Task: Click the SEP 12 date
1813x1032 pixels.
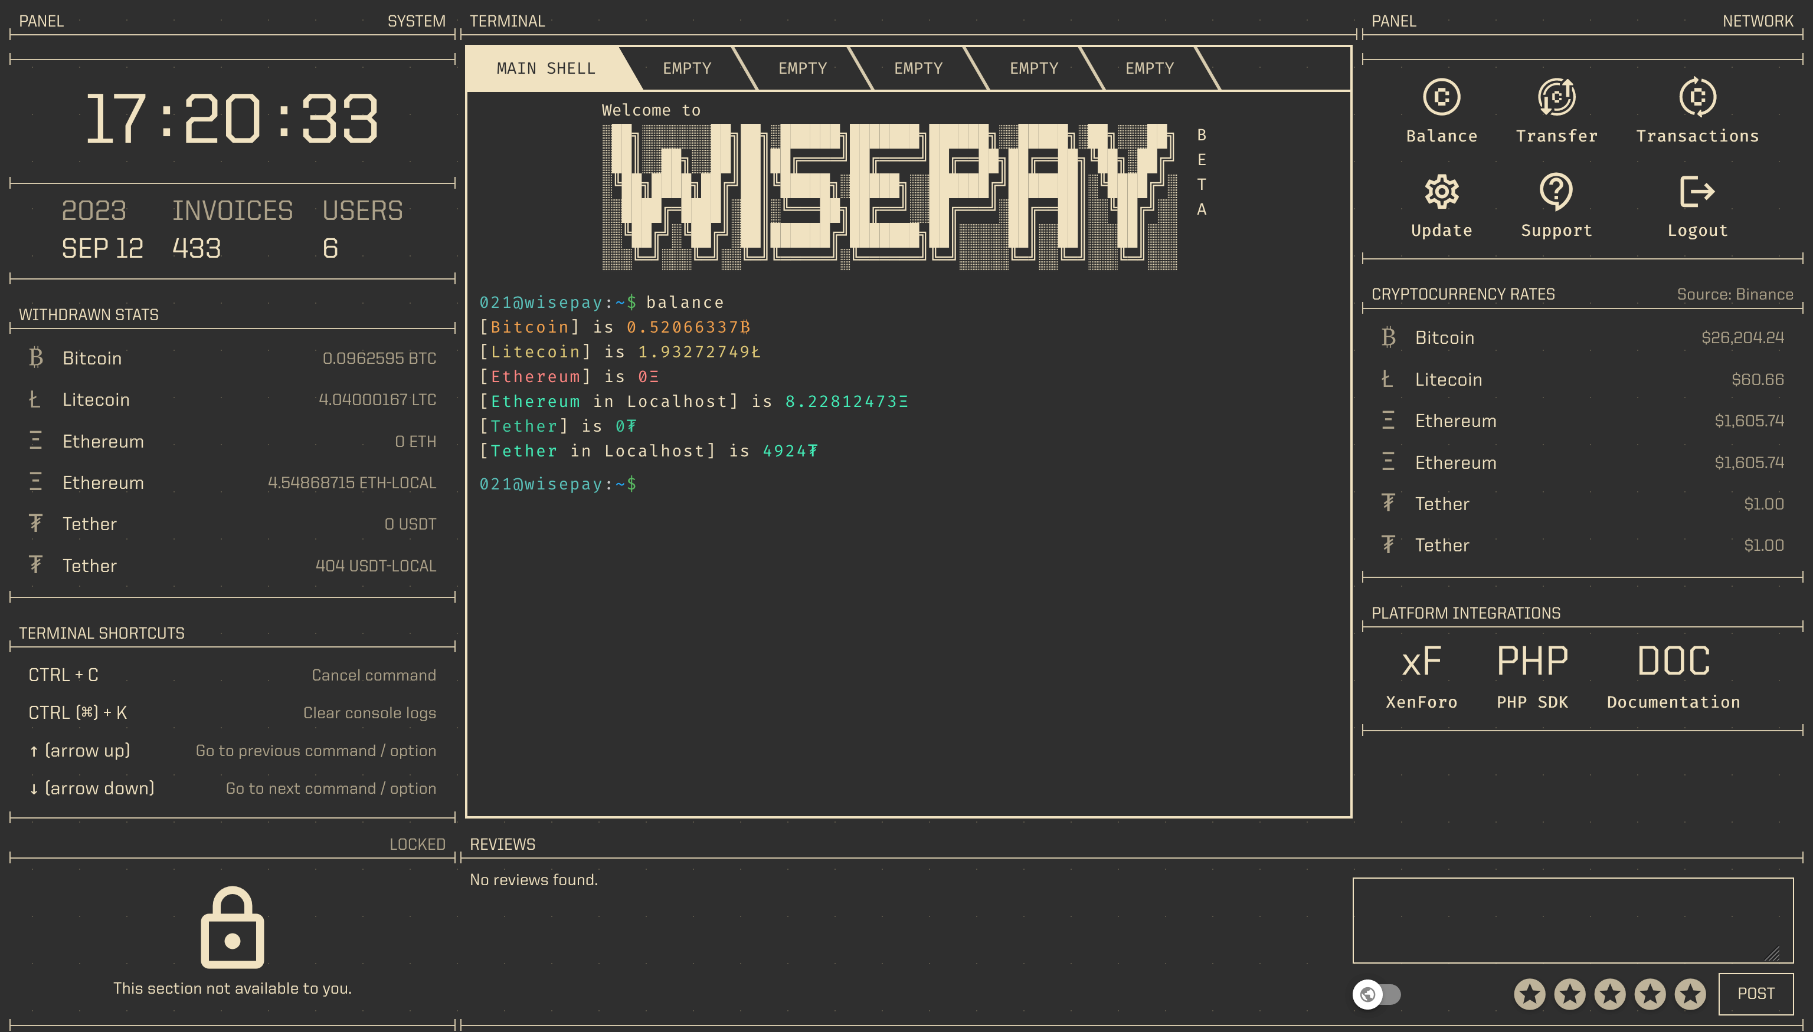Action: click(102, 248)
